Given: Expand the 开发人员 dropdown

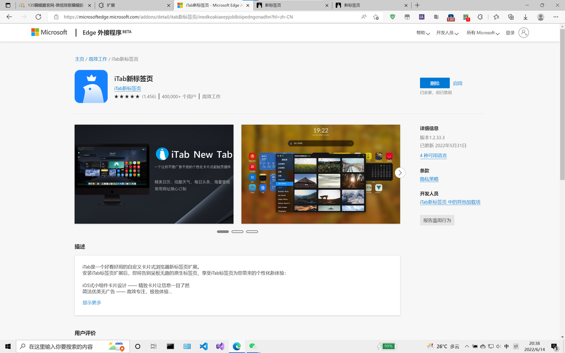Looking at the screenshot, I should [x=447, y=33].
